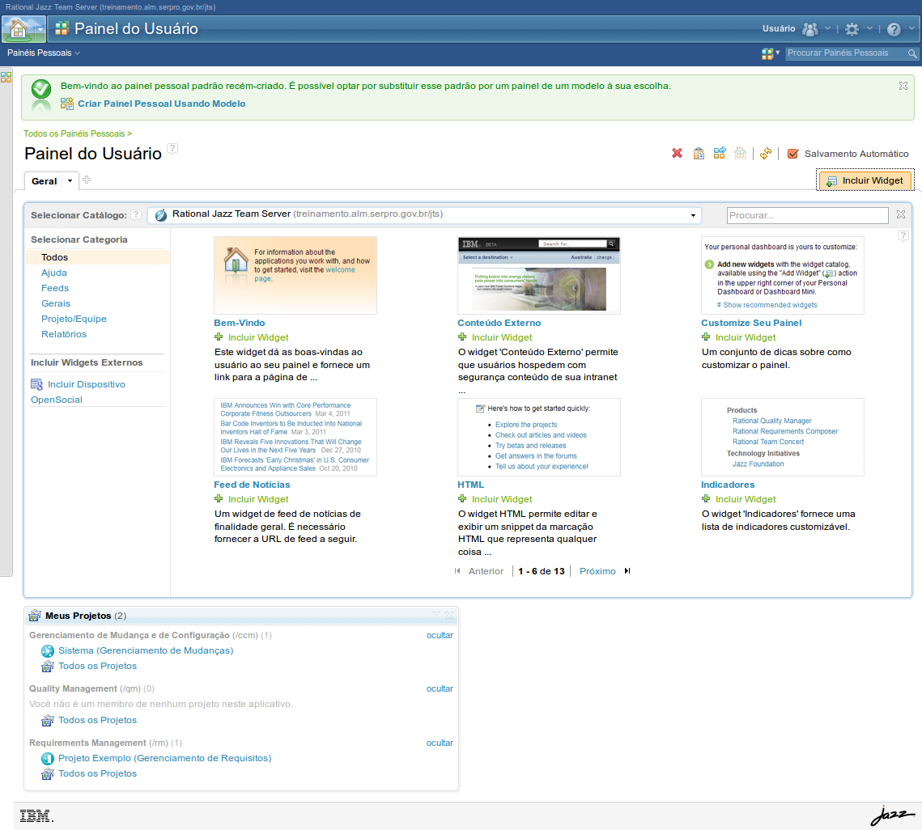
Task: Select the Feeds category
Action: point(55,288)
